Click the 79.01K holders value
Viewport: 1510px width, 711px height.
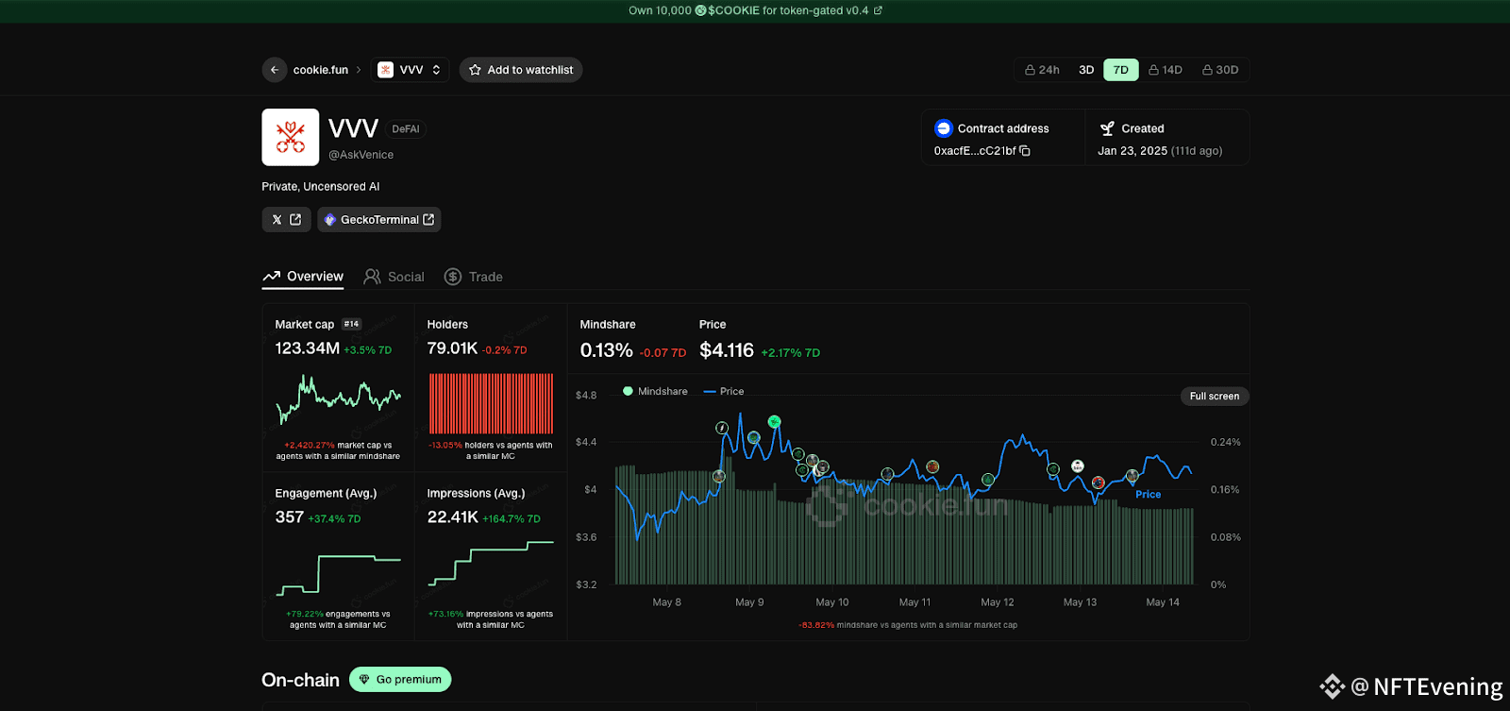452,348
